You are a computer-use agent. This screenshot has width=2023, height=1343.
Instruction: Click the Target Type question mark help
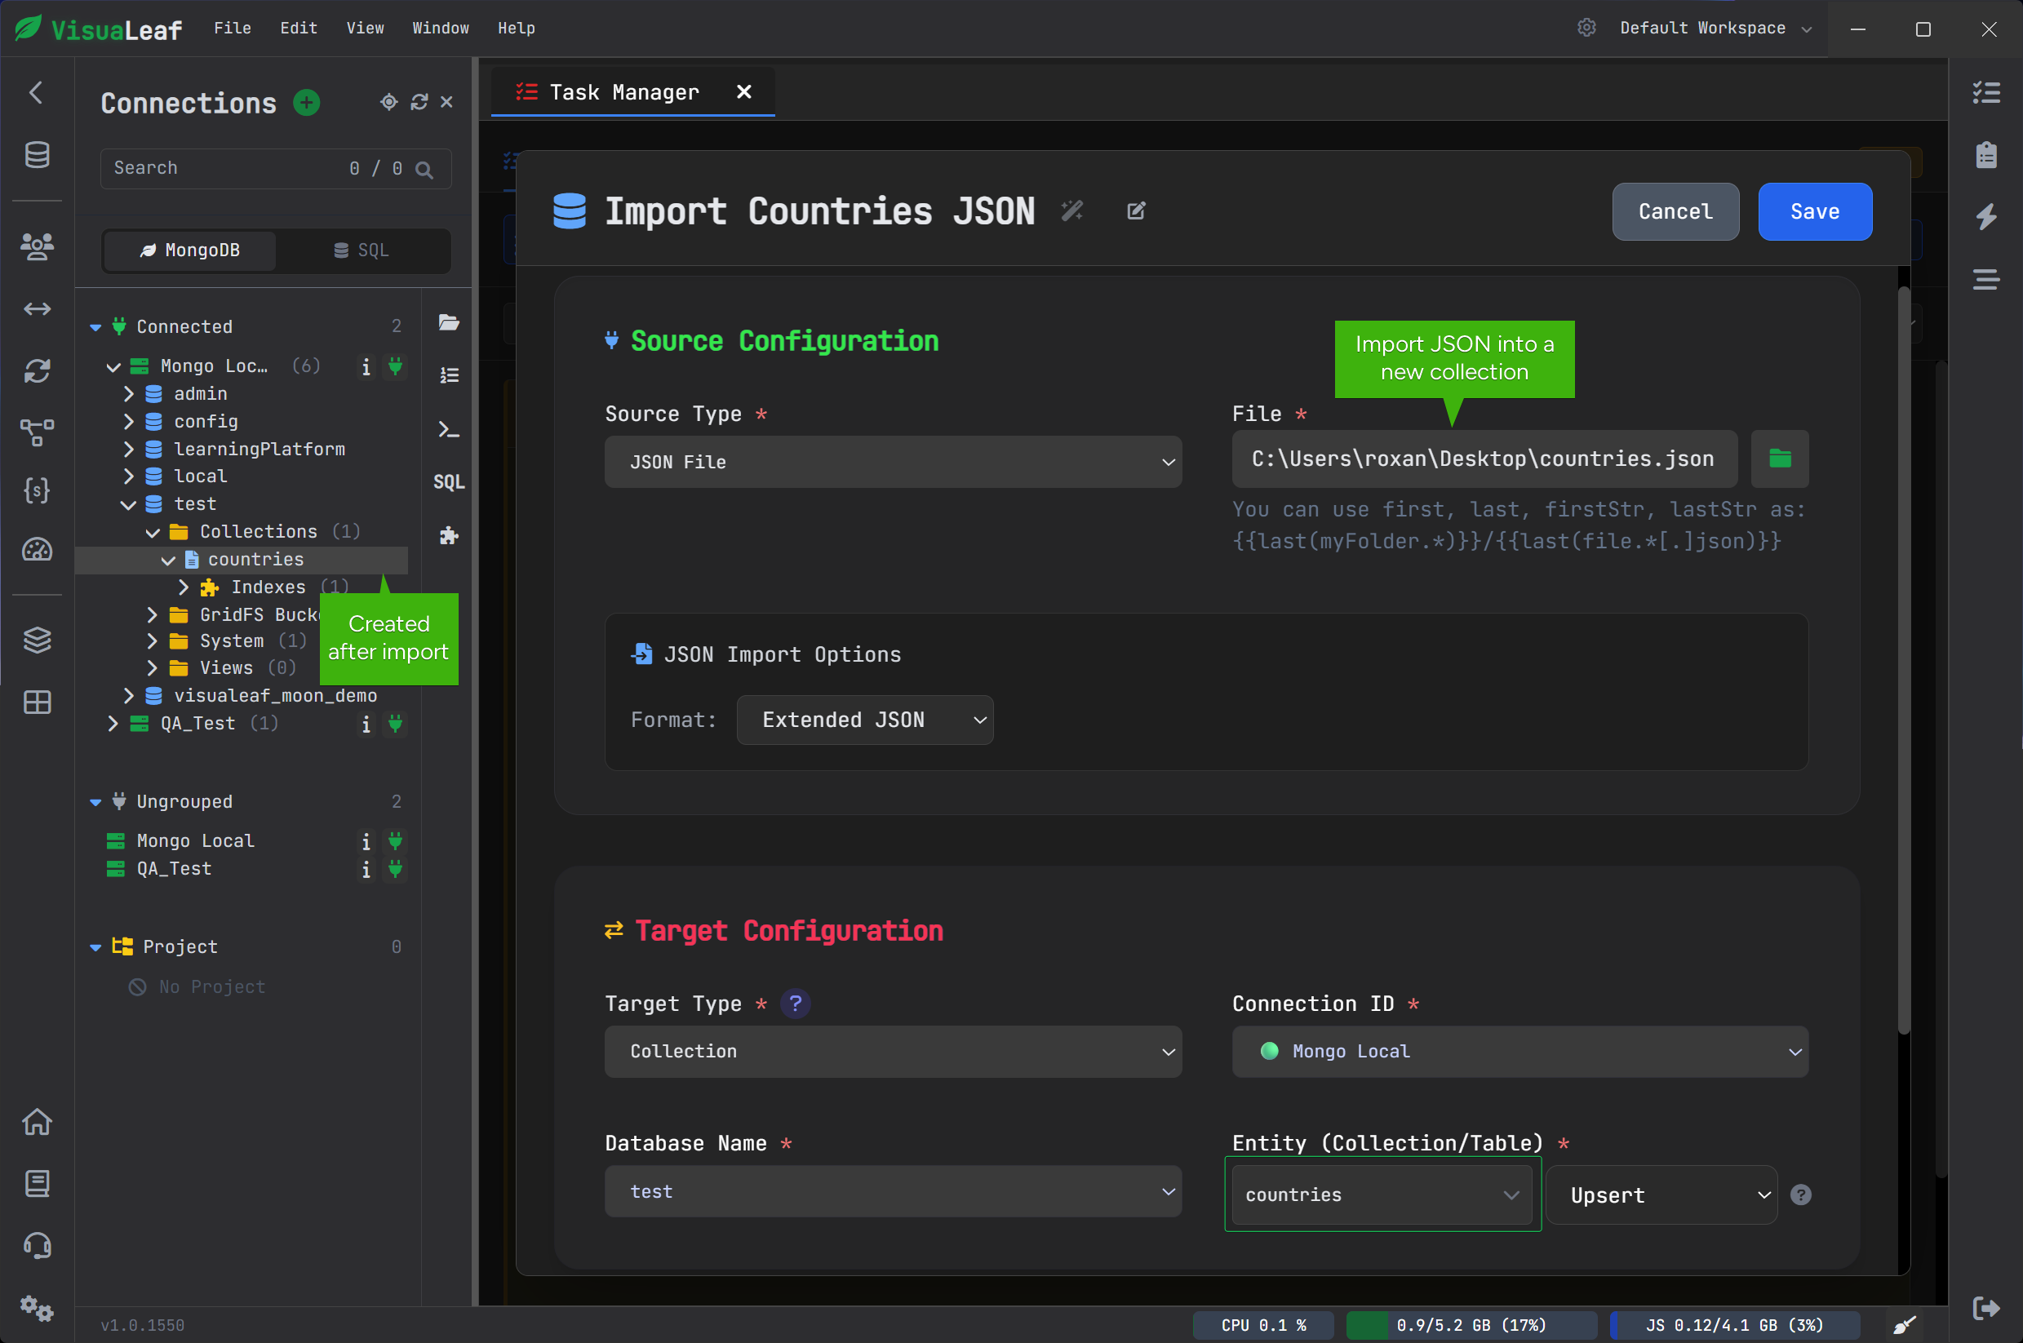click(796, 1003)
